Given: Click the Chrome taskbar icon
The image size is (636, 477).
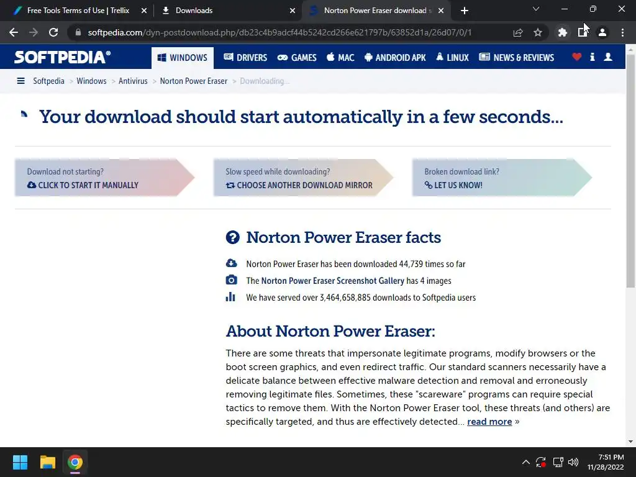Looking at the screenshot, I should (75, 462).
